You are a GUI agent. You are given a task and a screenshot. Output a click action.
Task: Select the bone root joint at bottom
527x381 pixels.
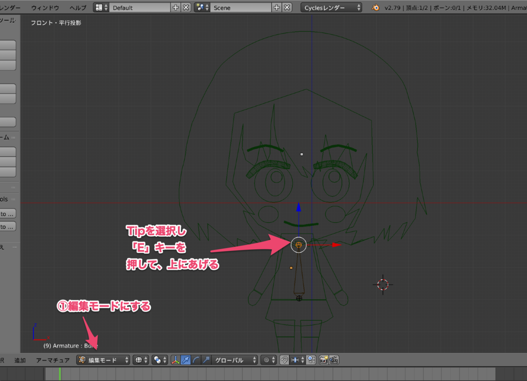point(299,298)
